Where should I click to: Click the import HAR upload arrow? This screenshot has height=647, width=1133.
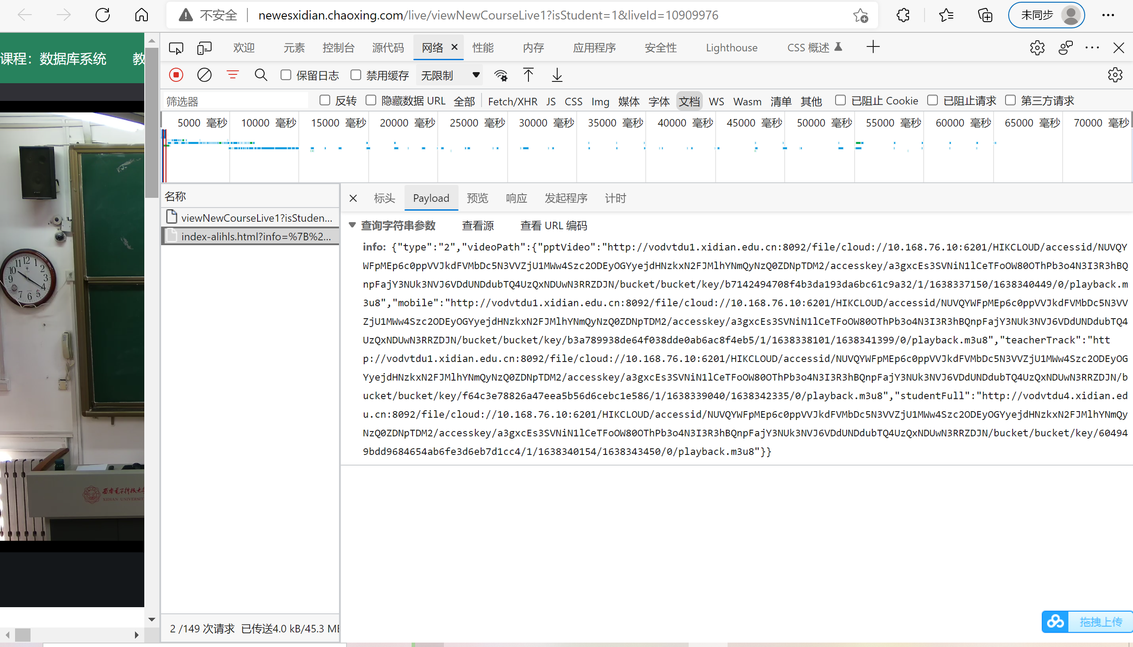[x=528, y=75]
